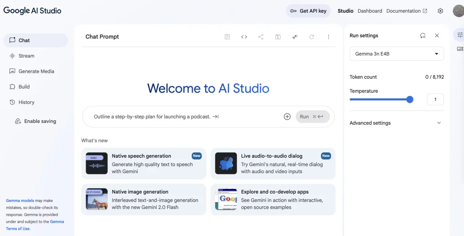Open the system instructions clipboard icon
Image resolution: width=464 pixels, height=236 pixels.
pos(227,37)
